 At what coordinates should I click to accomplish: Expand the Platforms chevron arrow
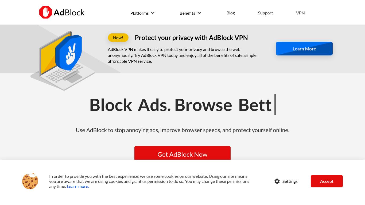[153, 13]
